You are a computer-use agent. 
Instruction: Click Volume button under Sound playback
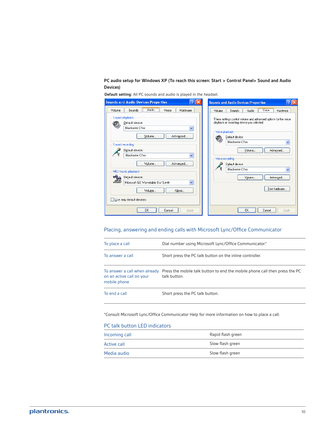point(150,136)
